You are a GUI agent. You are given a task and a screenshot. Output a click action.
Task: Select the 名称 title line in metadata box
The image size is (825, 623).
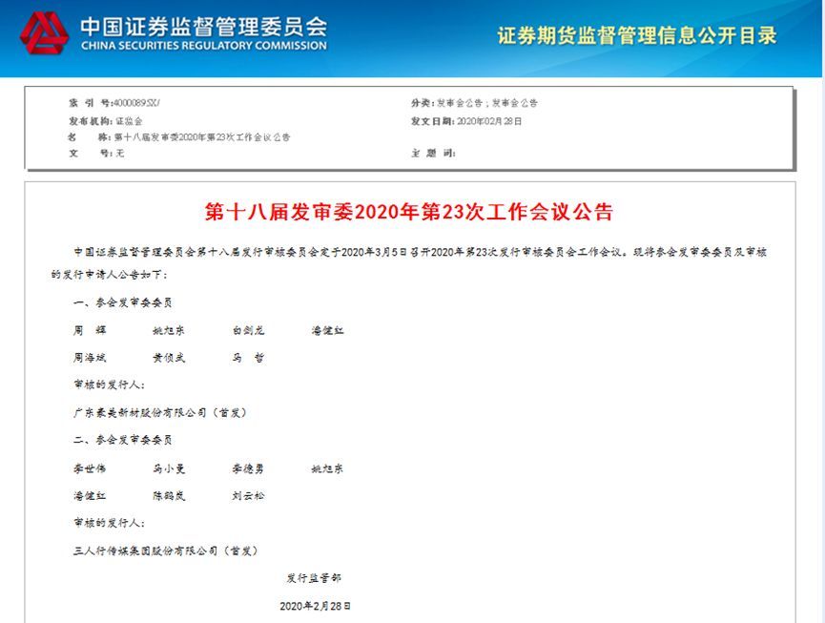179,137
